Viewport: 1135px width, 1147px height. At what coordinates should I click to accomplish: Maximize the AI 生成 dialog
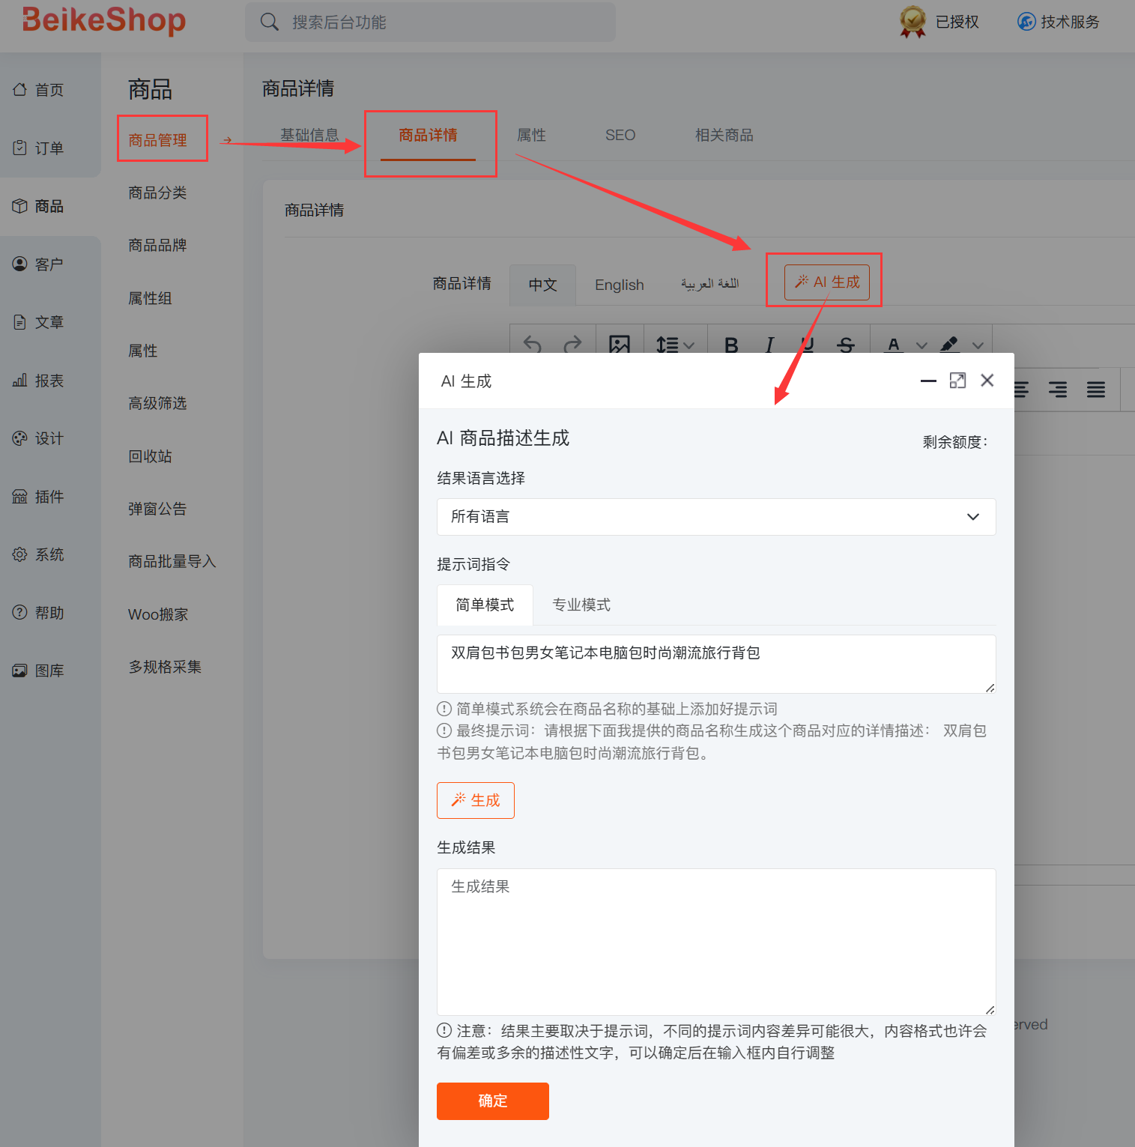click(x=957, y=381)
